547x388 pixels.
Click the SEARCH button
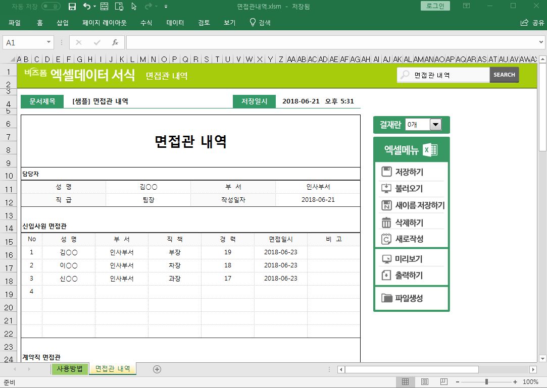[504, 75]
